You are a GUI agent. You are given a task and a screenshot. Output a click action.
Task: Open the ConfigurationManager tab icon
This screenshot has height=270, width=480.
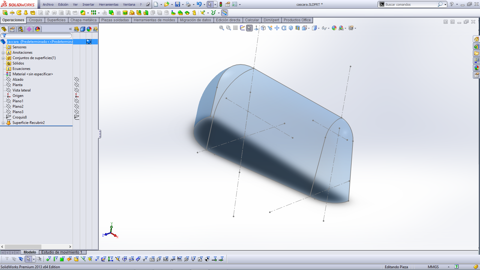20,29
